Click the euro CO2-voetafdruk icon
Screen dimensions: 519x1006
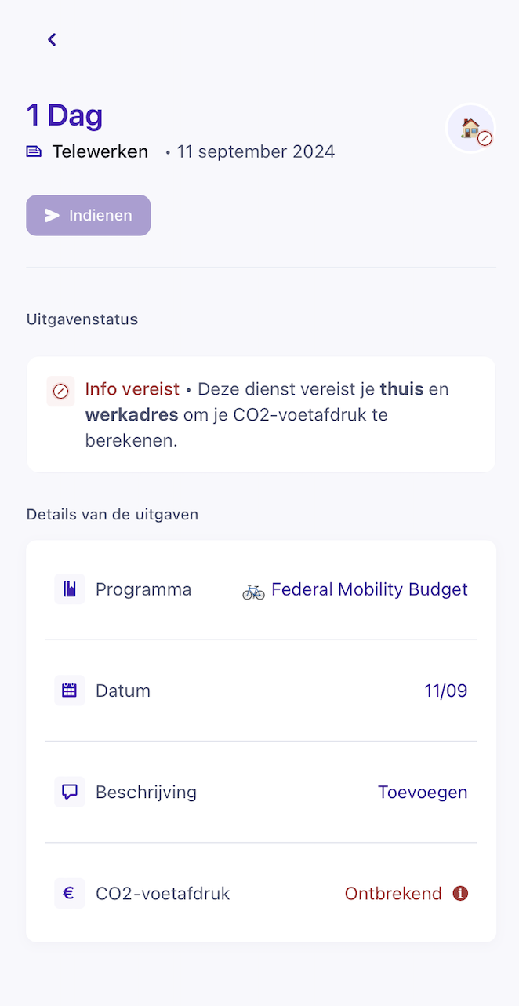[x=70, y=893]
